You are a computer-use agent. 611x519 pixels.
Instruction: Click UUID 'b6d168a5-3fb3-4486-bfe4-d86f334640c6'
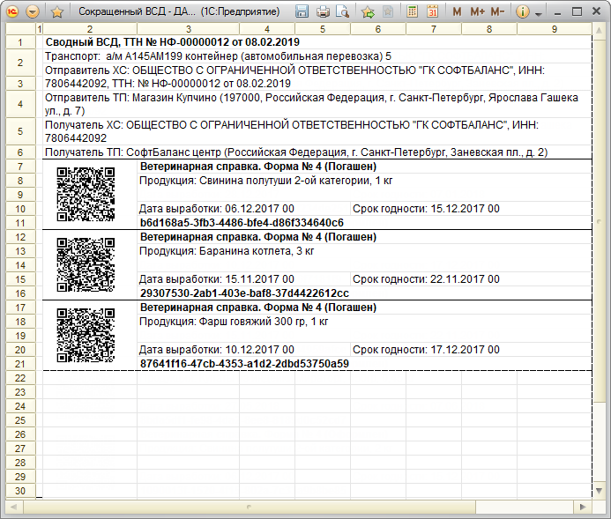coord(242,223)
